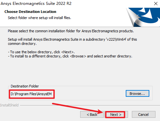This screenshot has width=160, height=121.
Task: Click the 'v222\Win64' subdirectory text
Action: click(116, 39)
